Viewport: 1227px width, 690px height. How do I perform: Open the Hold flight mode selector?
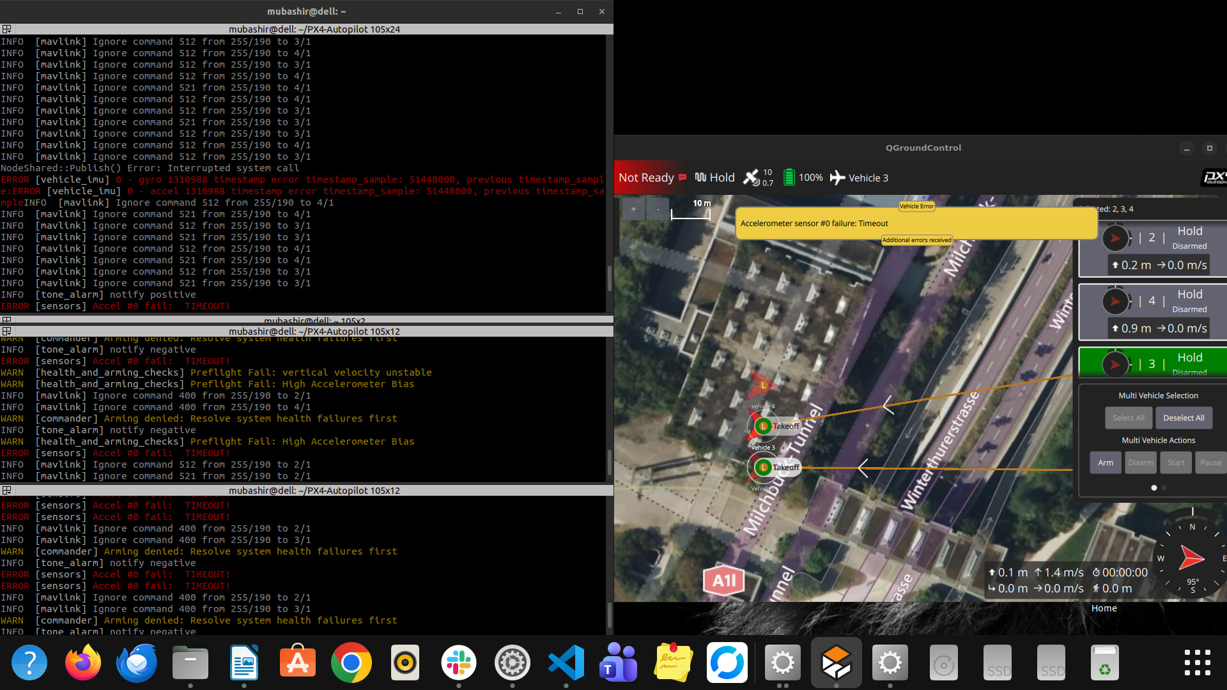[714, 178]
